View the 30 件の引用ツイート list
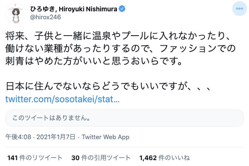Image resolution: width=249 pixels, height=166 pixels. click(101, 158)
